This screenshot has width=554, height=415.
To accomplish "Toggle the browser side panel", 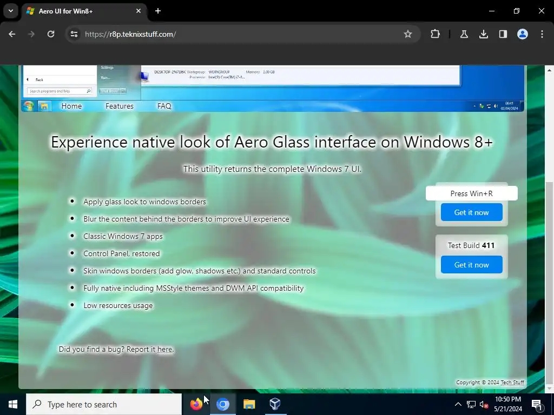I will pyautogui.click(x=503, y=34).
